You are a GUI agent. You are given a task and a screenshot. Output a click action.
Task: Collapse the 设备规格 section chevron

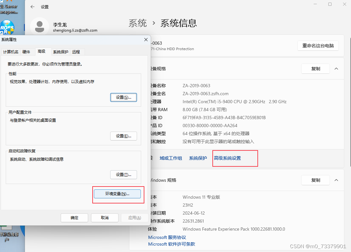pos(336,69)
